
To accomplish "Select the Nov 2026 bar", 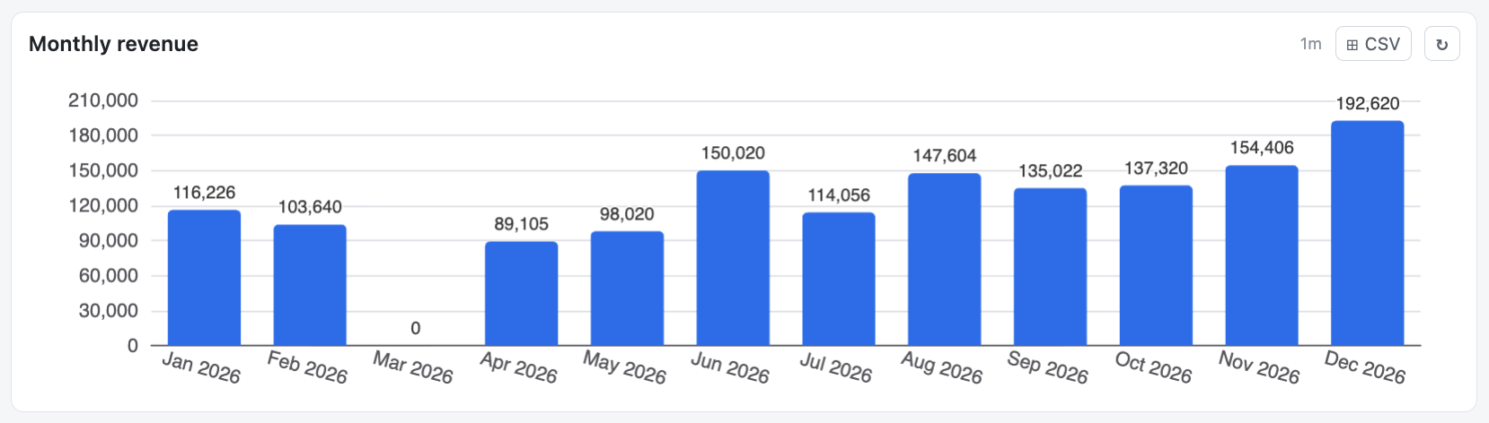I will (x=1262, y=255).
